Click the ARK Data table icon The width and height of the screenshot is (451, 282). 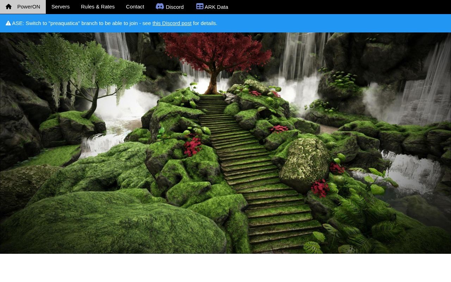(x=200, y=6)
